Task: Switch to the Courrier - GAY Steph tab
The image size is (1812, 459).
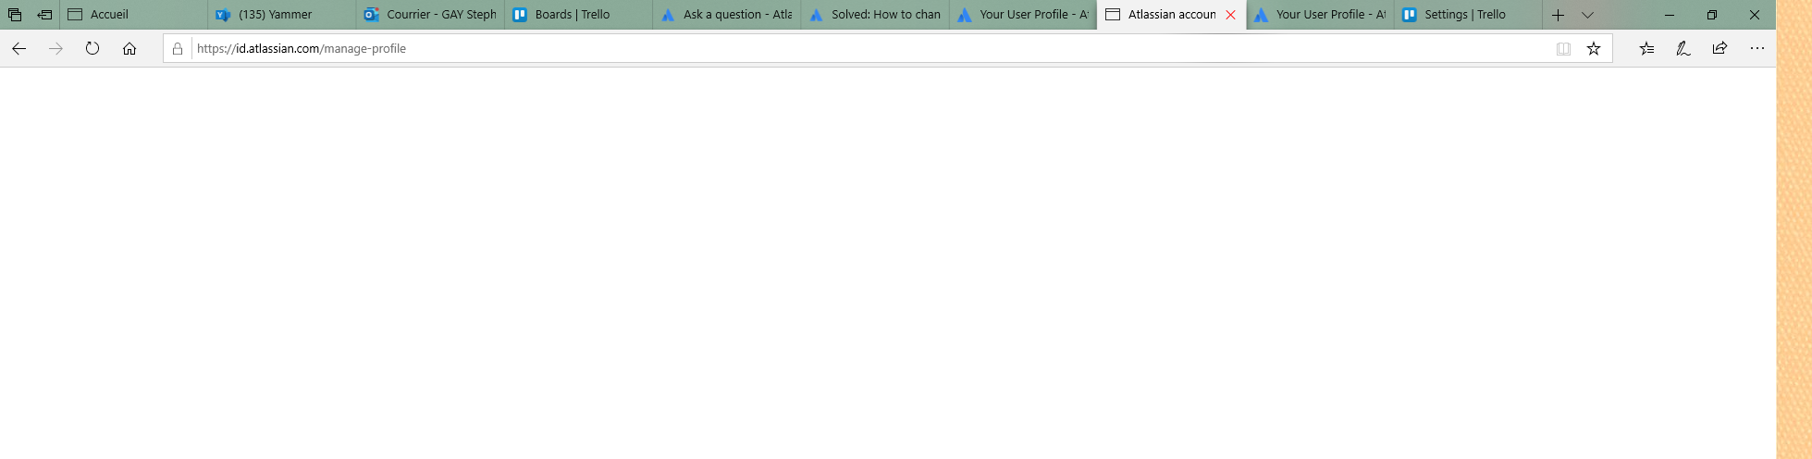Action: 429,15
